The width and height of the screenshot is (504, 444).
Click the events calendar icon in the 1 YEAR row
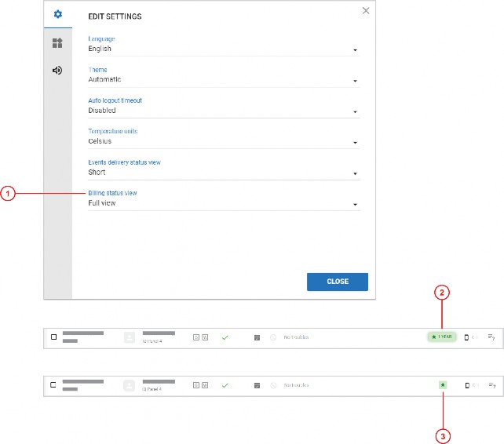click(x=257, y=337)
